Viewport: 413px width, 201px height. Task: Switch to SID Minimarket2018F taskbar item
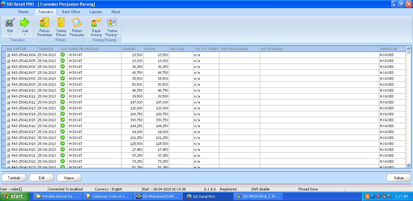click(158, 196)
